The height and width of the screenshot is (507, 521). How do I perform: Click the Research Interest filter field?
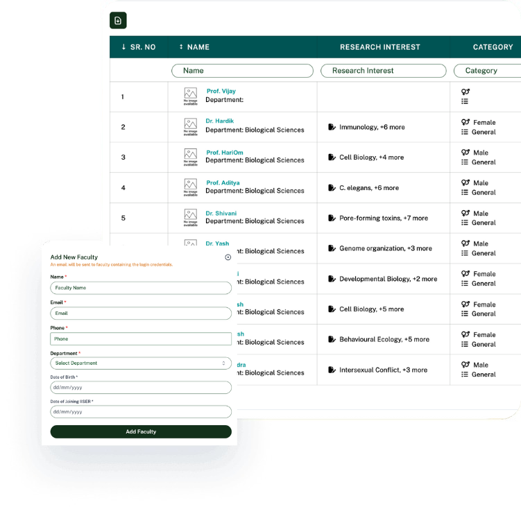click(x=383, y=71)
